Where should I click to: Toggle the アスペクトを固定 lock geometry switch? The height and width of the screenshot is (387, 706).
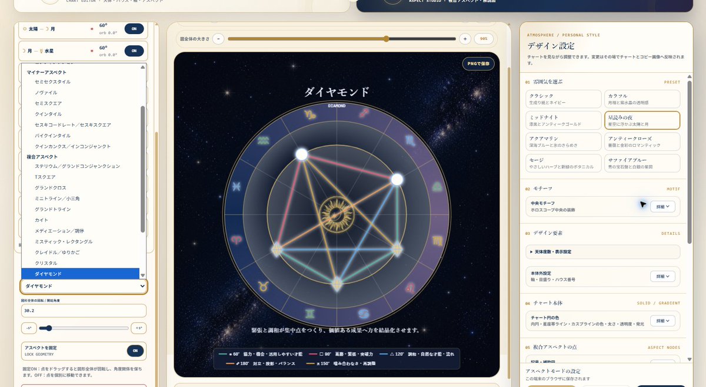pos(135,351)
